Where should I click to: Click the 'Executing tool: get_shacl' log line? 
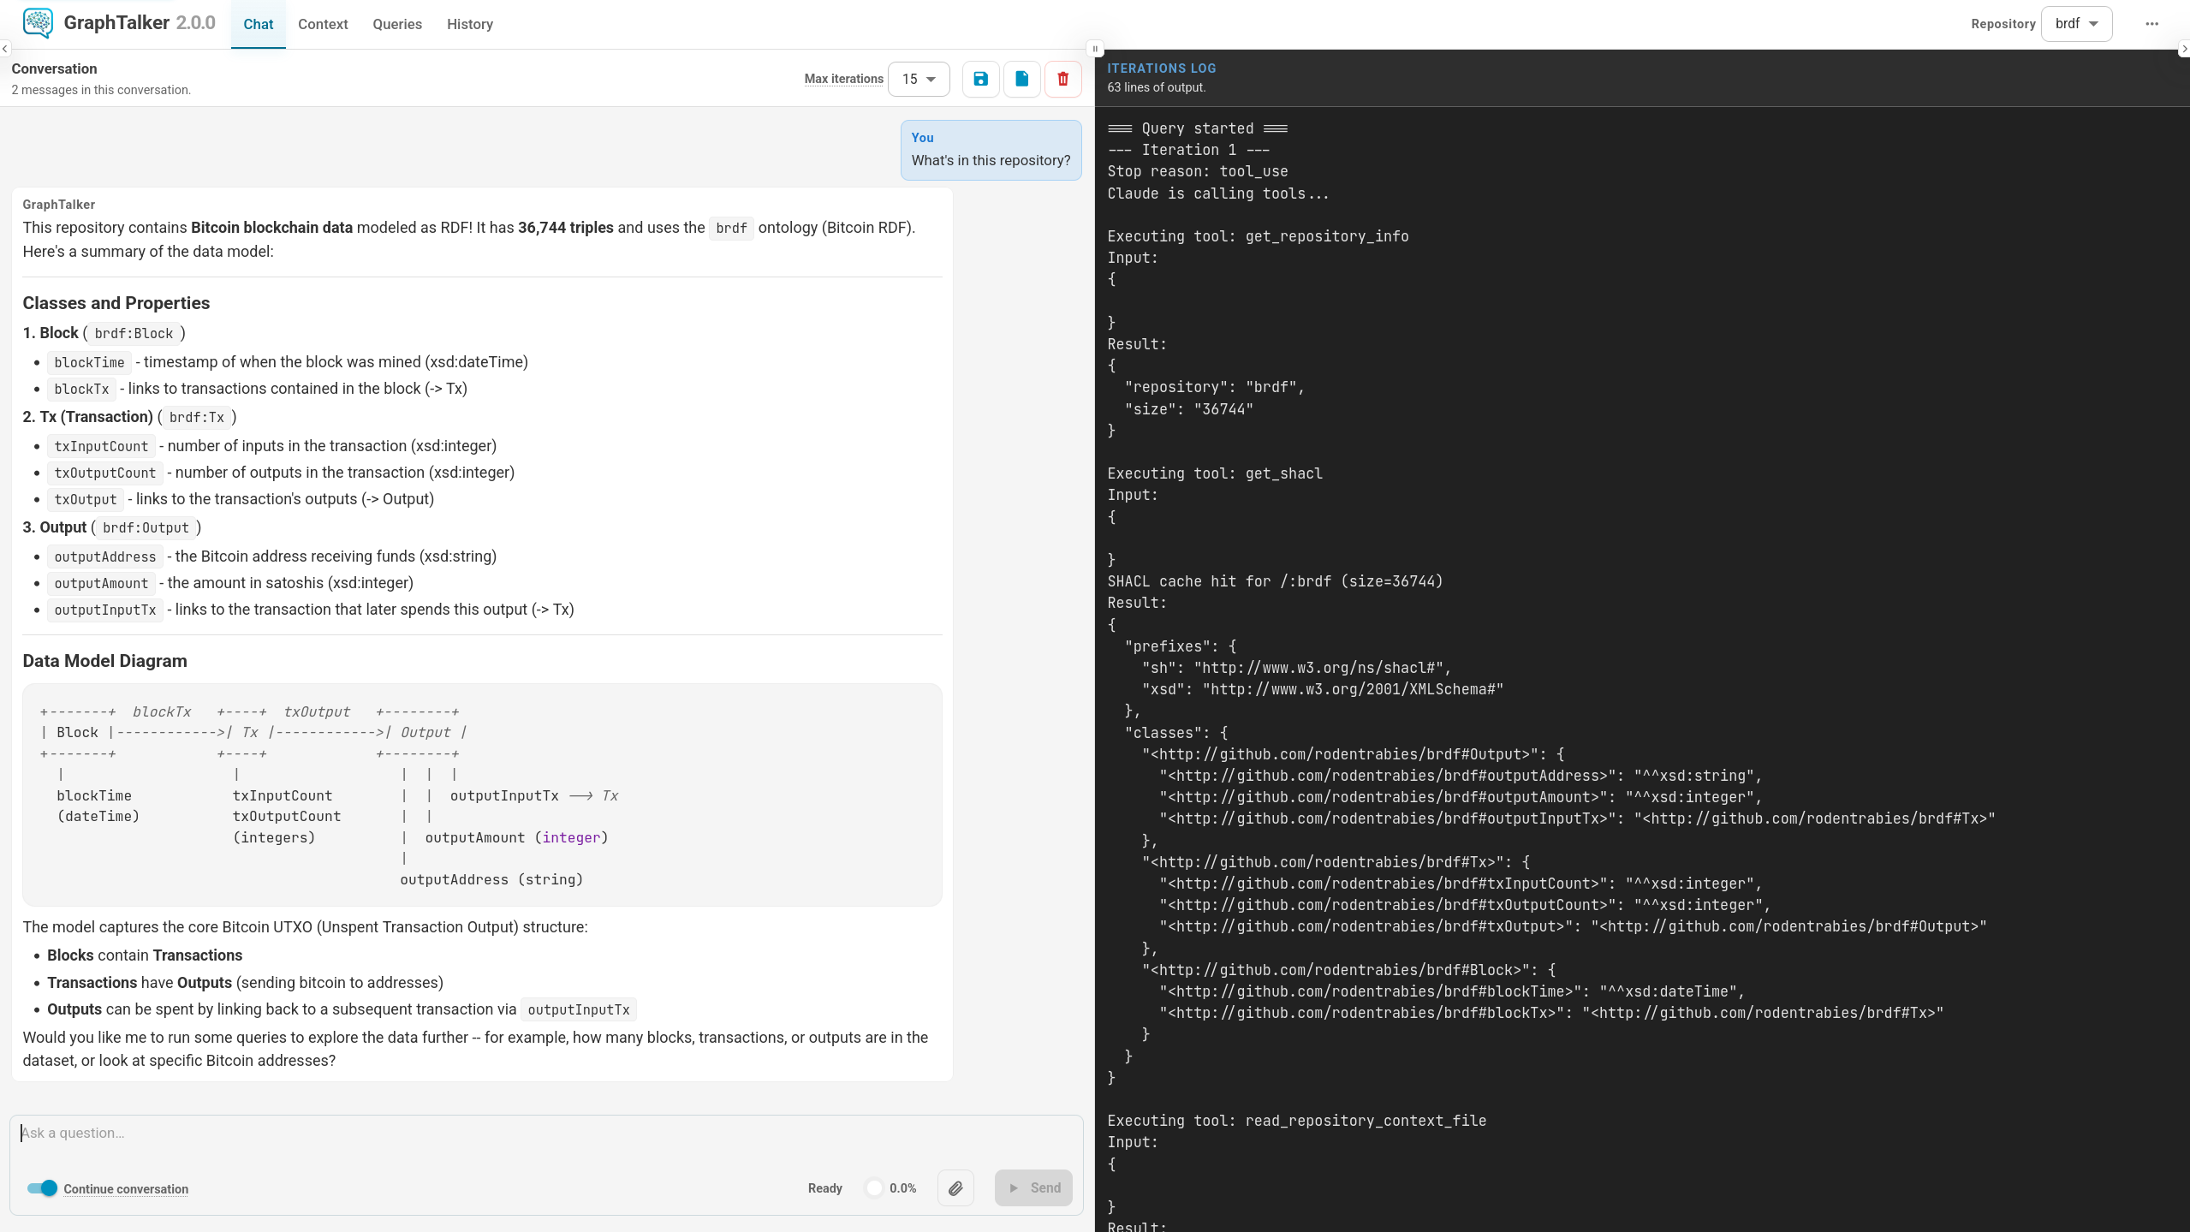[1214, 473]
